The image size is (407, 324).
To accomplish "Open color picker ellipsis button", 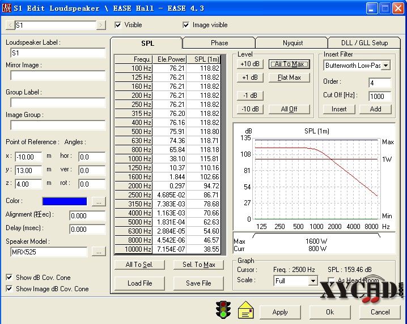I will [99, 201].
